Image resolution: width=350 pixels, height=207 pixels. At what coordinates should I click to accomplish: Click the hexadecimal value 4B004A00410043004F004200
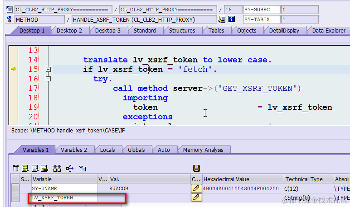click(x=243, y=188)
